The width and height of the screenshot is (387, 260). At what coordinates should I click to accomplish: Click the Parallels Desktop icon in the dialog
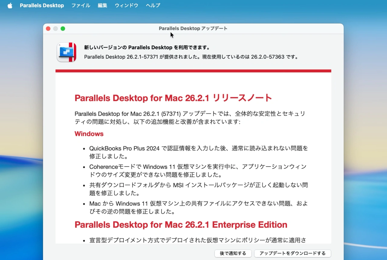(x=66, y=52)
